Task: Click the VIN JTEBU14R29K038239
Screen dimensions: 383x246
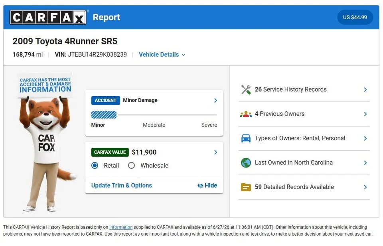Action: (x=91, y=55)
